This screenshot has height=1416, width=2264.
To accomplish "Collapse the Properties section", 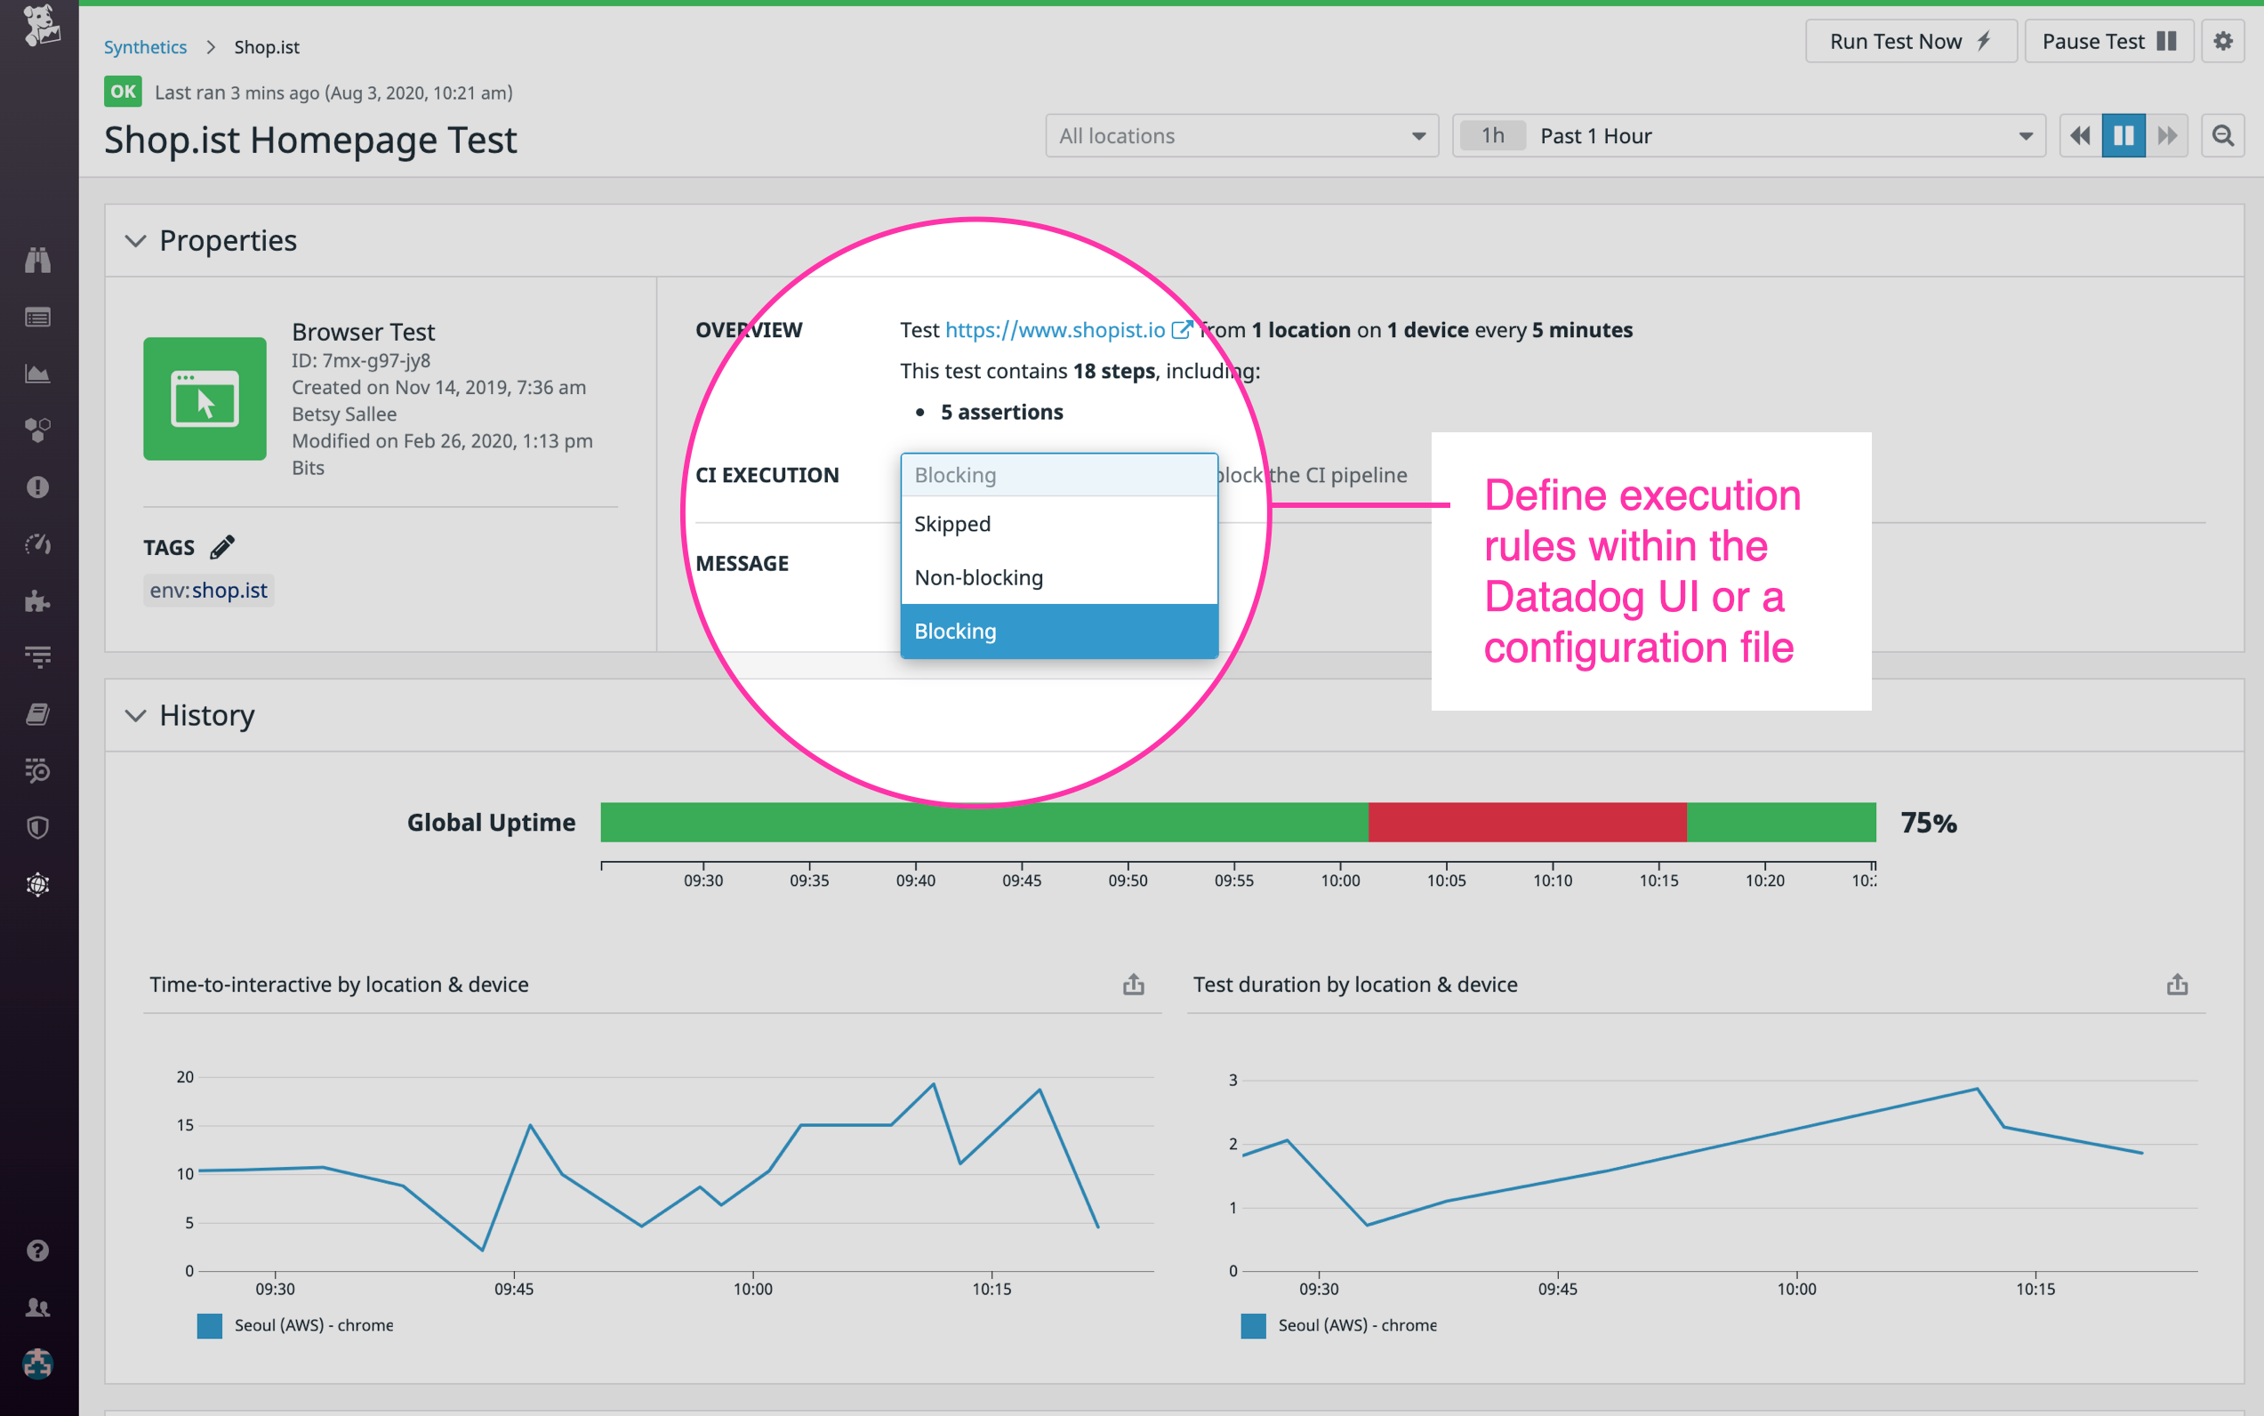I will pyautogui.click(x=135, y=241).
